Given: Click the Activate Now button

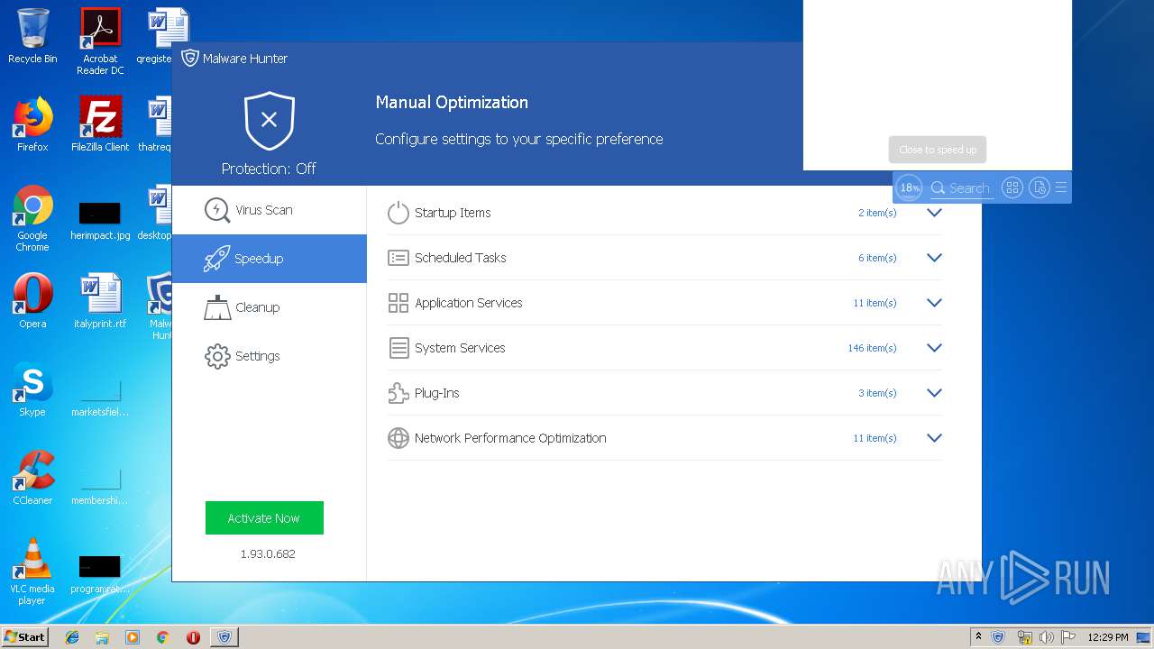Looking at the screenshot, I should [x=264, y=518].
